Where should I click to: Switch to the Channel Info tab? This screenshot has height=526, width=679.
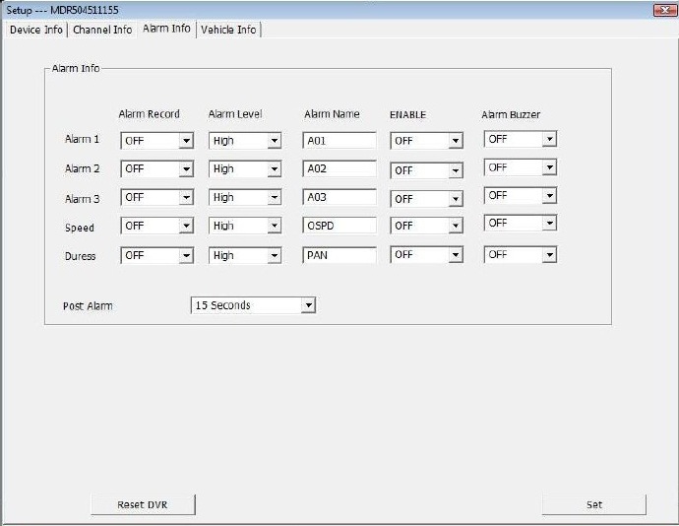[x=102, y=30]
